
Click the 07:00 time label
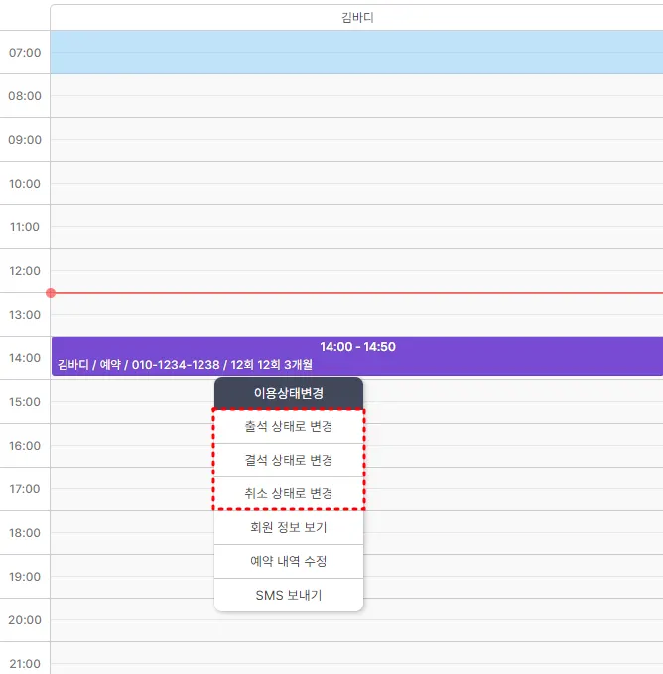25,53
